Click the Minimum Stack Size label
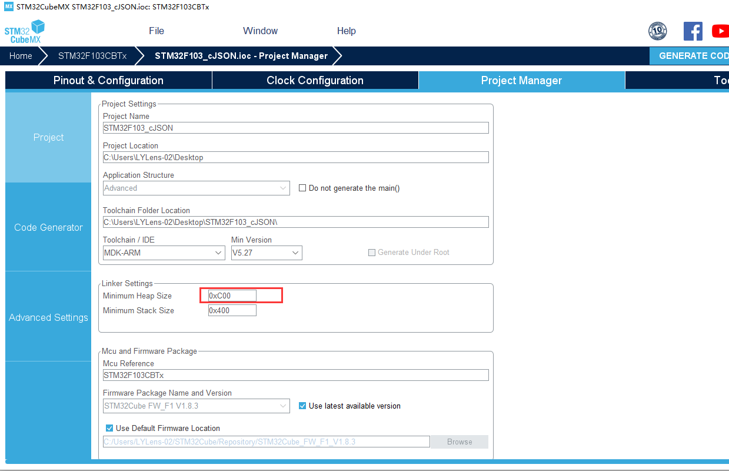This screenshot has height=471, width=729. (138, 310)
